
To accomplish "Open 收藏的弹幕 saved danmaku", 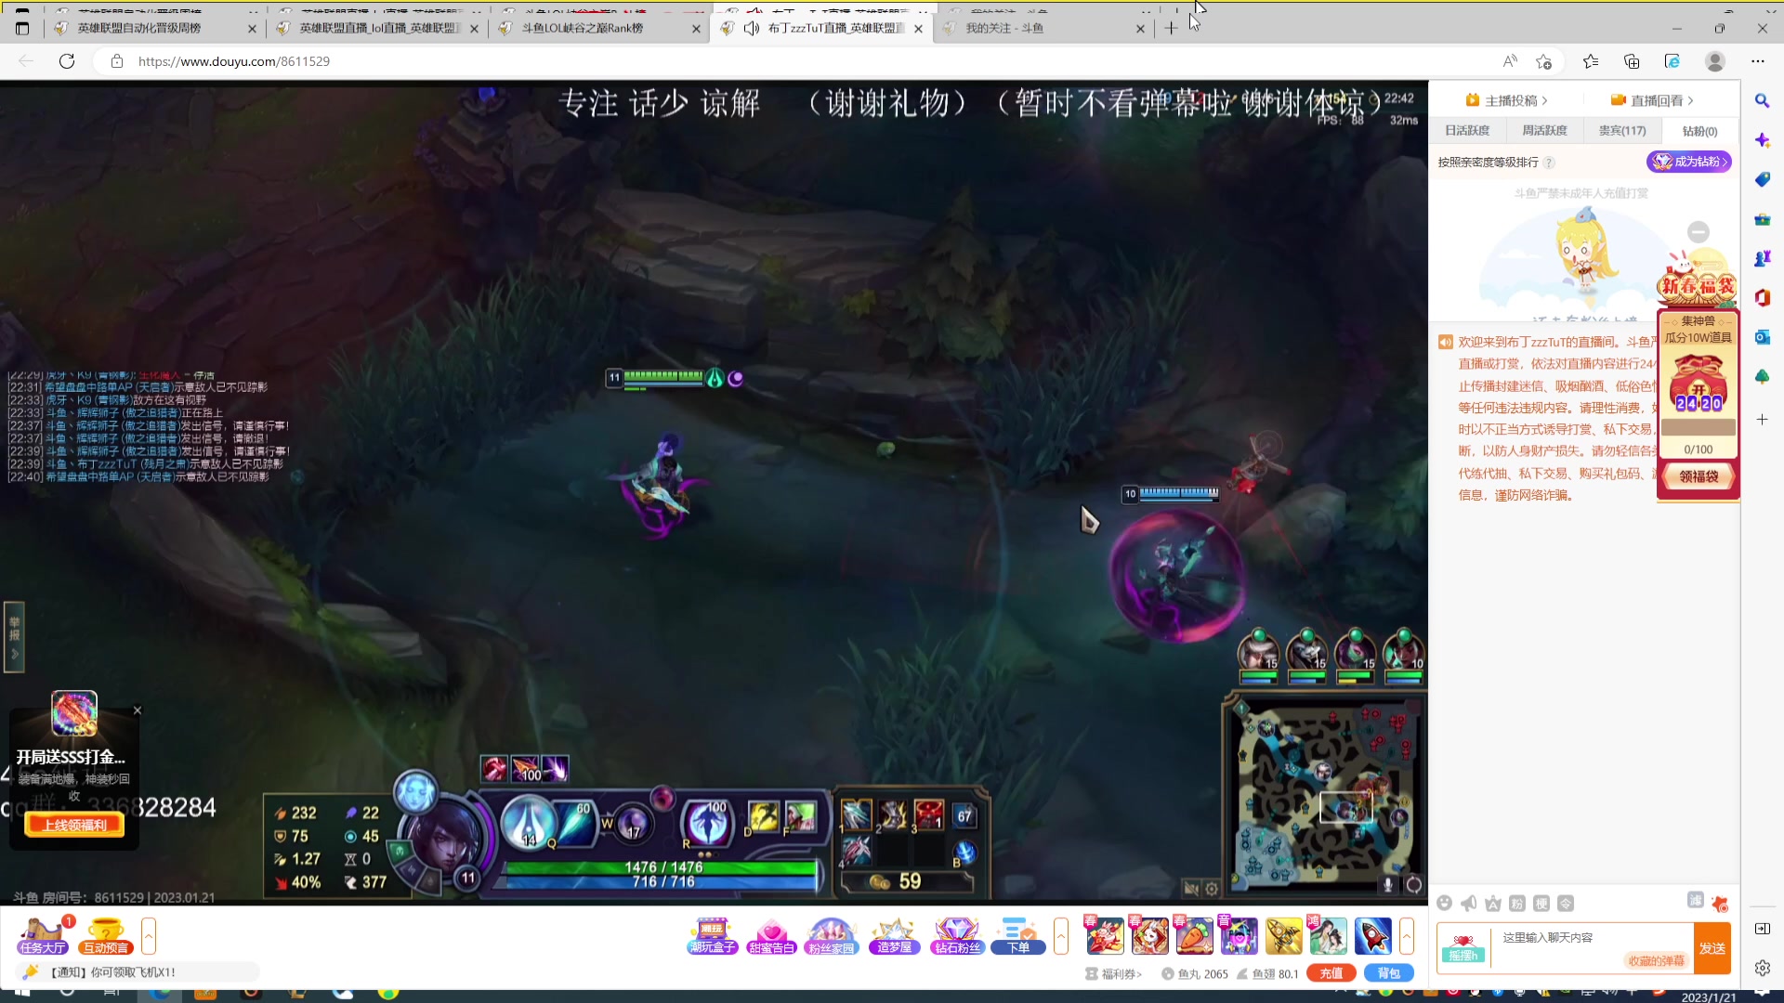I will (x=1656, y=961).
